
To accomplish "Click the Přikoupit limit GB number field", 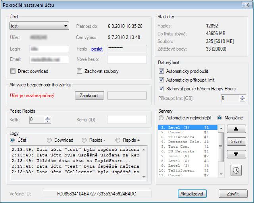I will 230,98.
